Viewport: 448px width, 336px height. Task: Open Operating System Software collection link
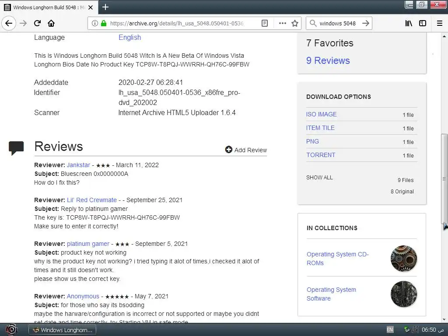click(332, 294)
